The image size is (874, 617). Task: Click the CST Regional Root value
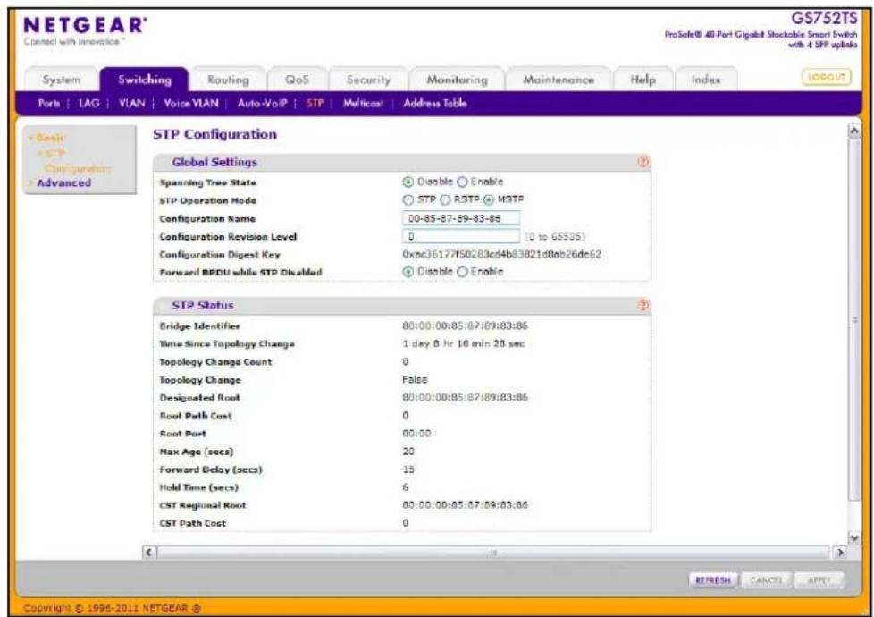[x=465, y=505]
